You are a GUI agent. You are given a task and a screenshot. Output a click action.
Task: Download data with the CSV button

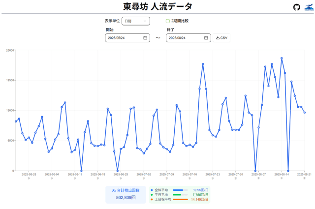pos(221,38)
